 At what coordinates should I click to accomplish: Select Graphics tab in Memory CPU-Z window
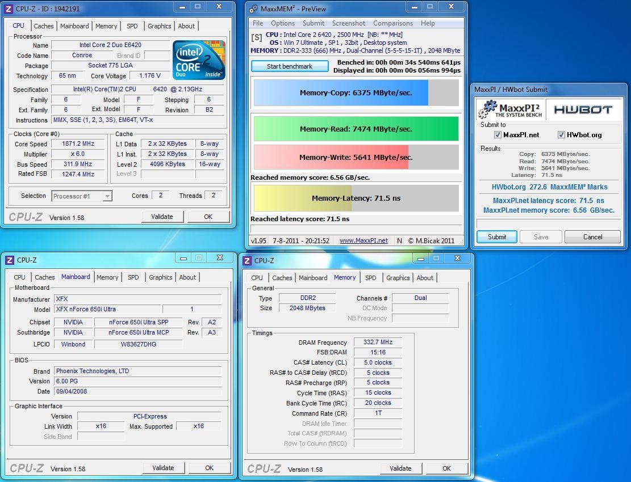pyautogui.click(x=398, y=278)
